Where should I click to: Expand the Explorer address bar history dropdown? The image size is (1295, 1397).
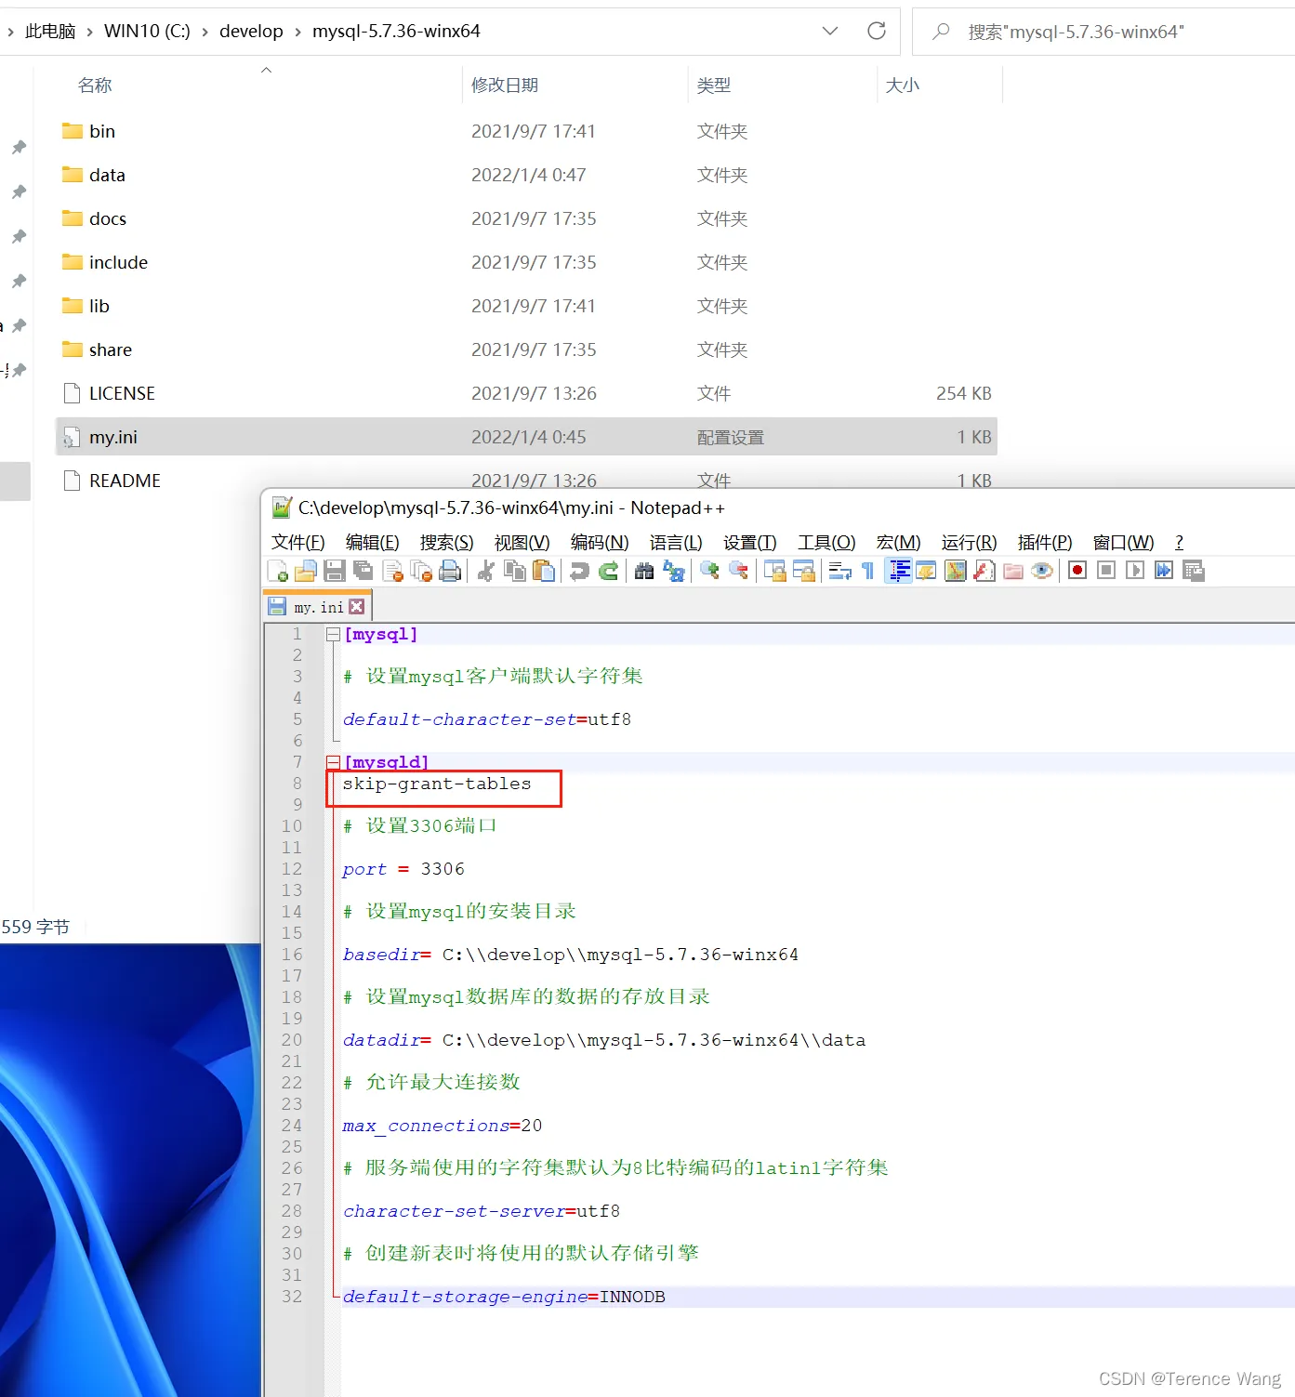pyautogui.click(x=830, y=31)
